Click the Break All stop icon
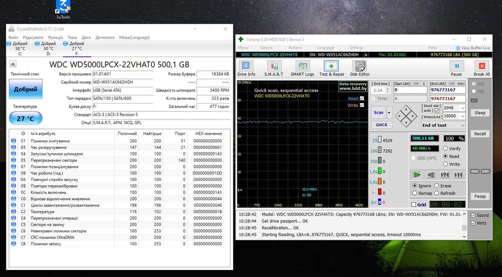Viewport: 502px width, 277px height. [481, 66]
